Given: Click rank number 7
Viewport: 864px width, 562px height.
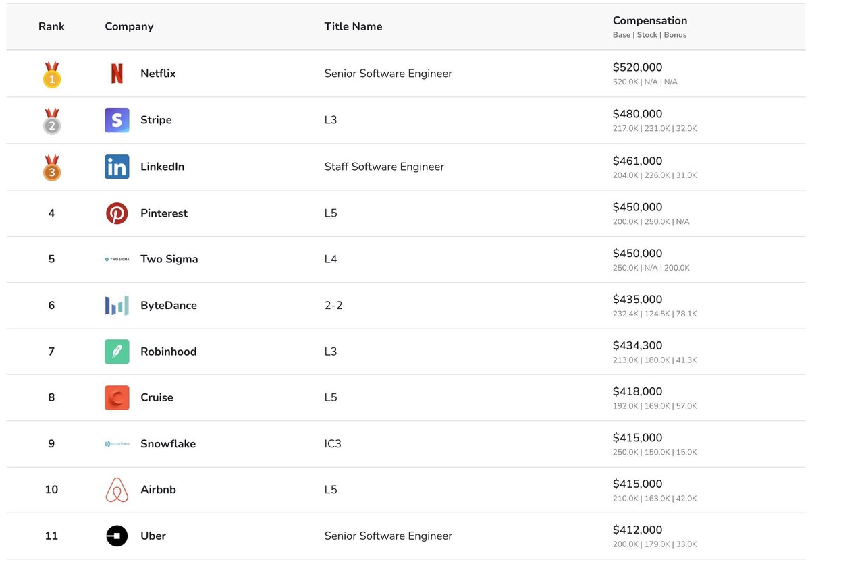Looking at the screenshot, I should tap(51, 352).
